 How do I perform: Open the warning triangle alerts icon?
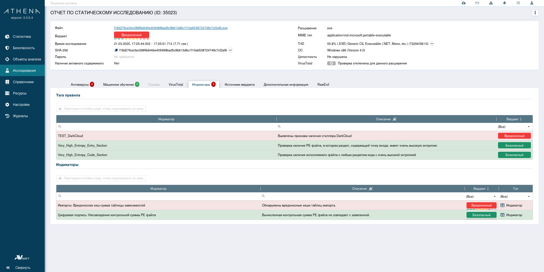(x=491, y=3)
